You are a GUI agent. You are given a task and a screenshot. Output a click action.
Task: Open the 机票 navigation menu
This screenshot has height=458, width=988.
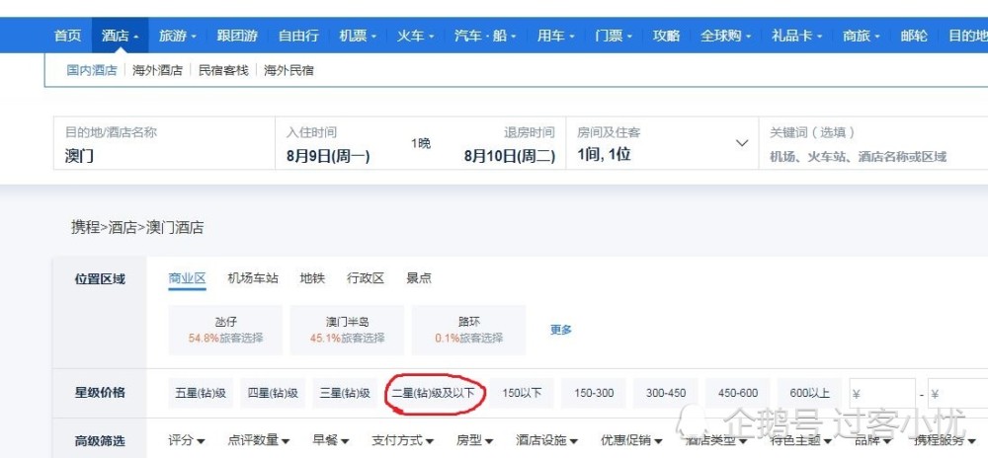(x=358, y=36)
